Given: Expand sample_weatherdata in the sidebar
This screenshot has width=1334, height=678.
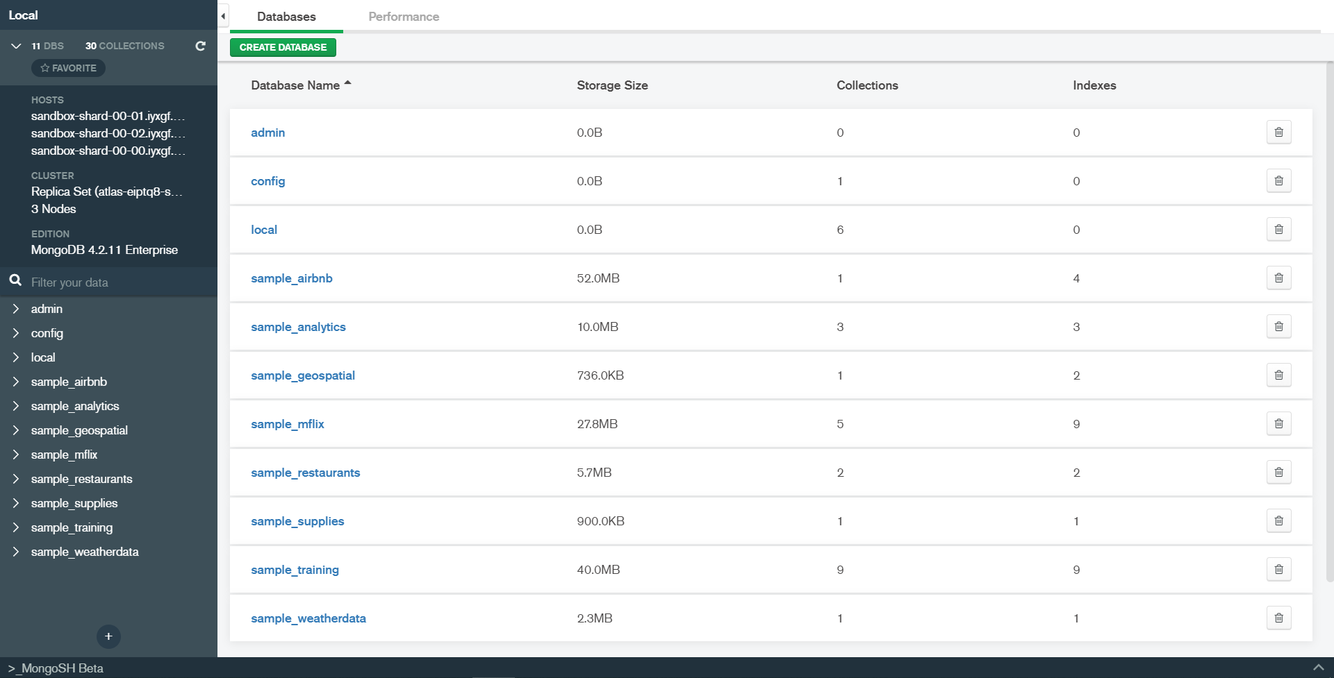Looking at the screenshot, I should tap(15, 552).
